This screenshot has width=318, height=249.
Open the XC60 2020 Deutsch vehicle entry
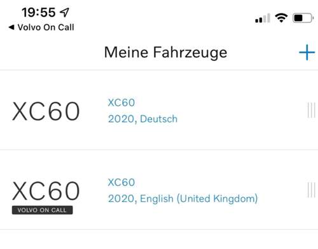(x=159, y=110)
